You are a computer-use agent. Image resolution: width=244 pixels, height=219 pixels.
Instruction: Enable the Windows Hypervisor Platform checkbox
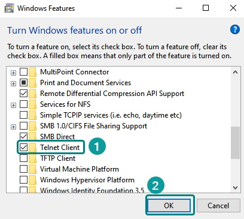tap(23, 180)
